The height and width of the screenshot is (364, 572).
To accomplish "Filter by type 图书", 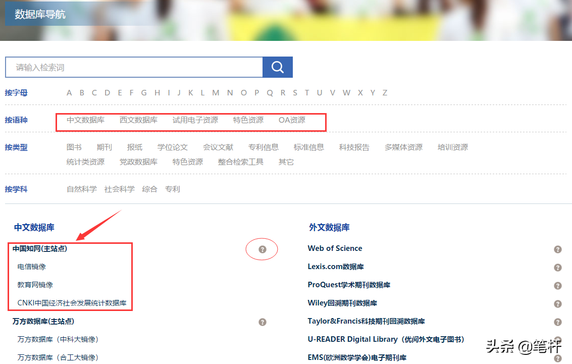I will click(74, 147).
